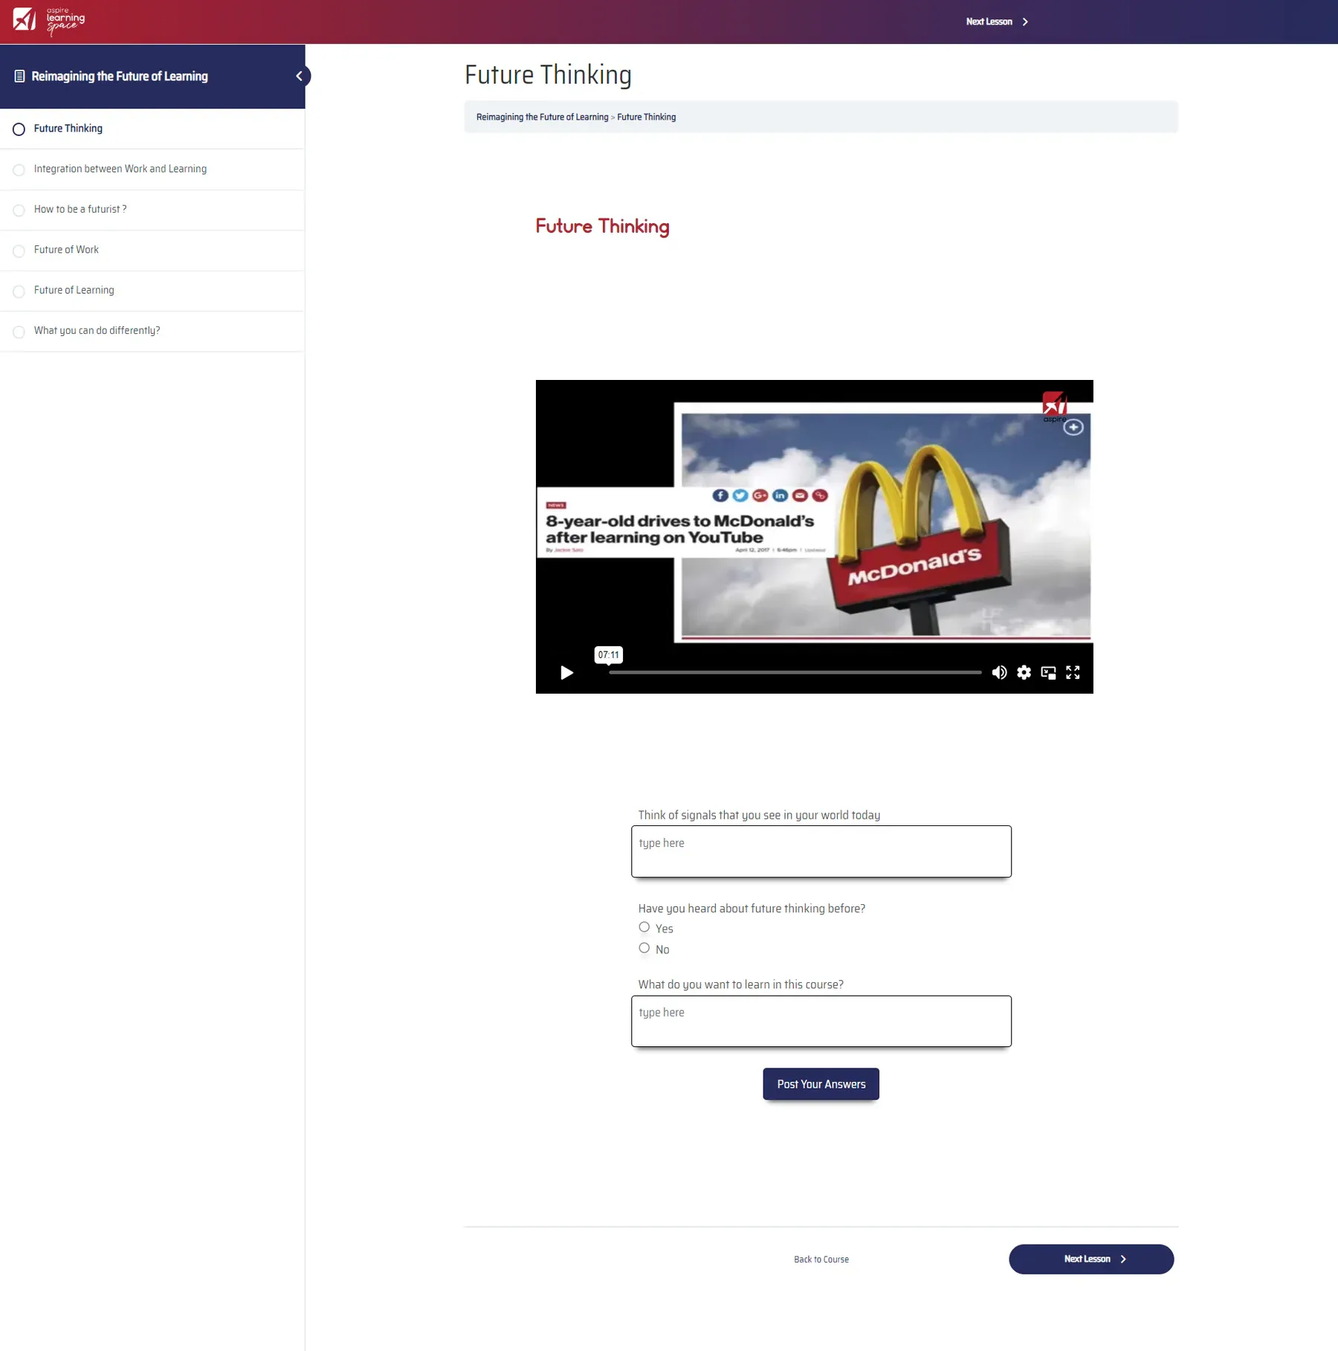Mute the video with the speaker icon

point(999,672)
